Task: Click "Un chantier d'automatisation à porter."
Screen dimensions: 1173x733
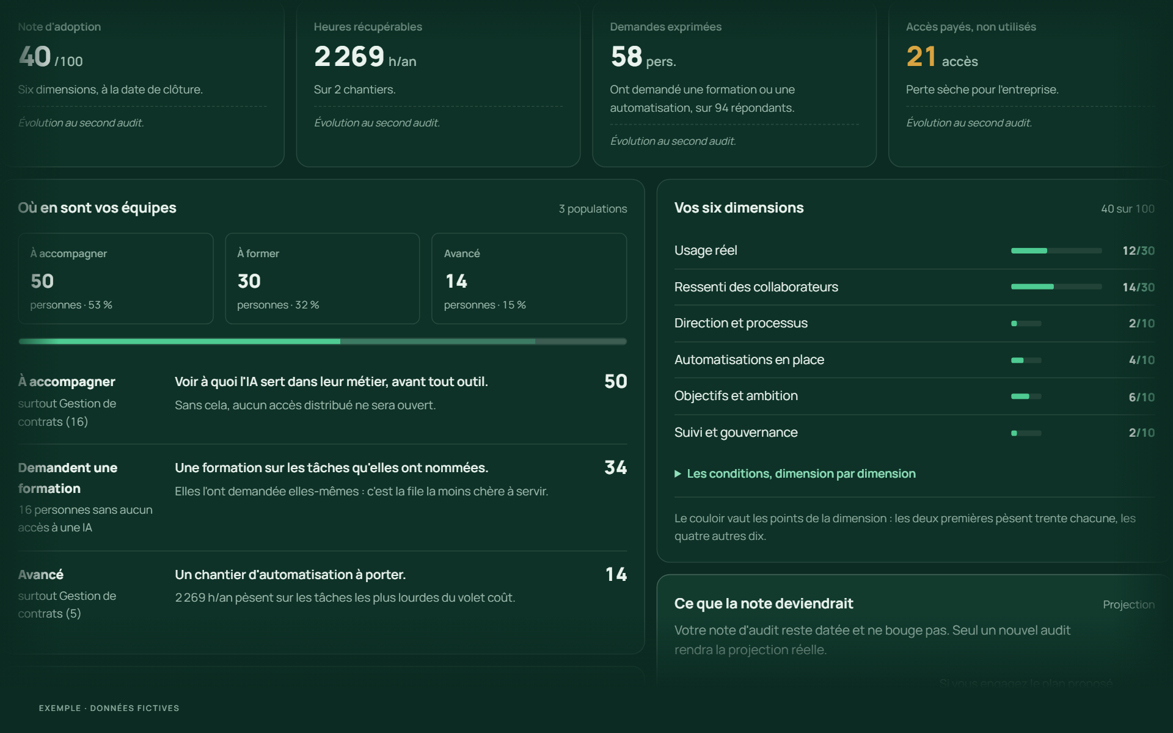Action: pyautogui.click(x=290, y=575)
